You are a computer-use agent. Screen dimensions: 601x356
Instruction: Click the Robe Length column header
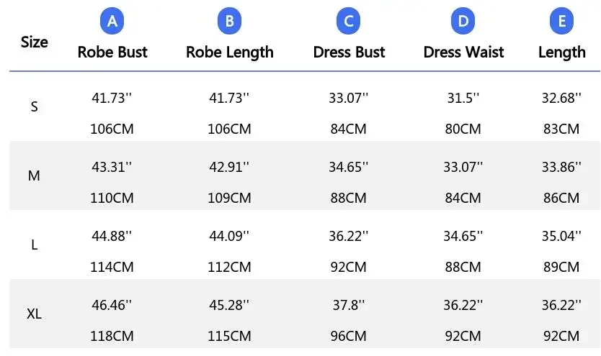[x=230, y=52]
